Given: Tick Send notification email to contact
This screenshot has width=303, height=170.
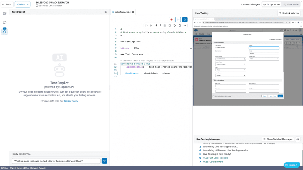Looking at the screenshot, I should [x=214, y=96].
